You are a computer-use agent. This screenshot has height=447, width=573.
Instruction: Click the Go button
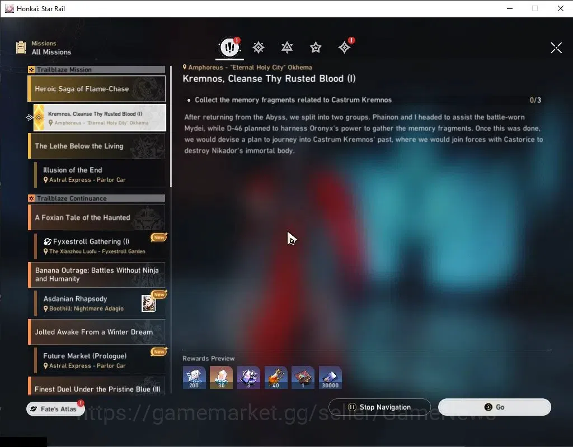click(x=495, y=407)
